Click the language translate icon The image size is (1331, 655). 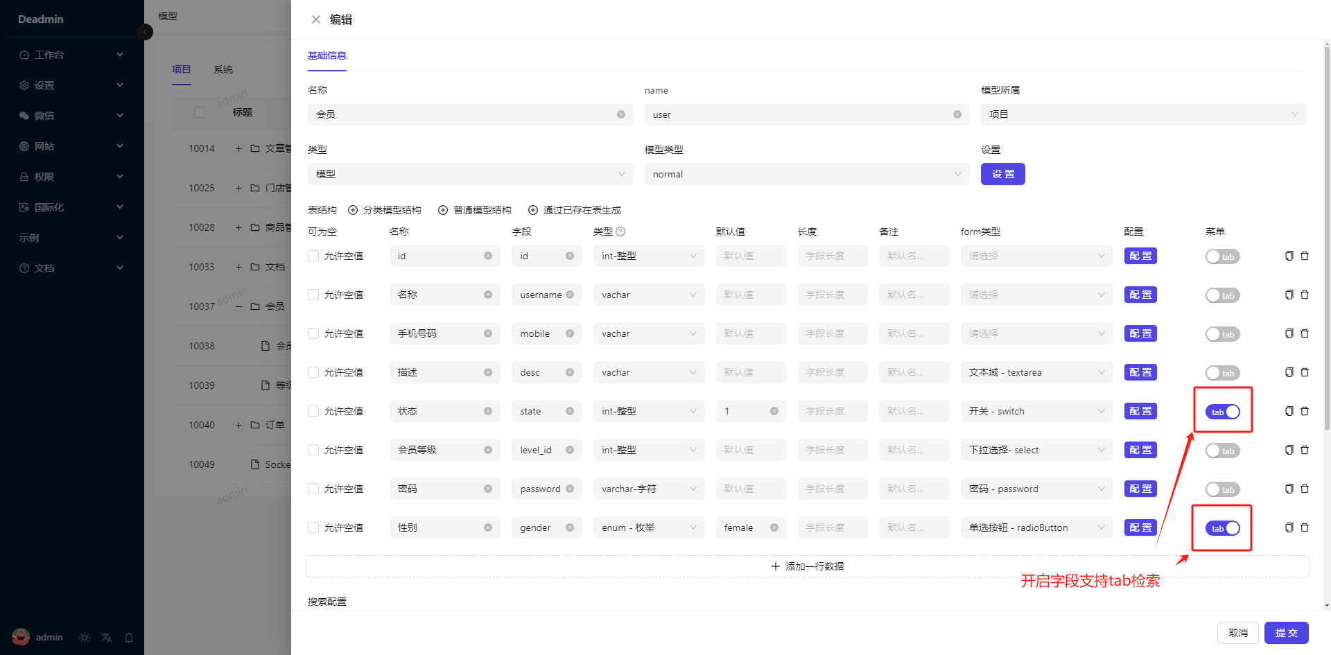tap(107, 638)
